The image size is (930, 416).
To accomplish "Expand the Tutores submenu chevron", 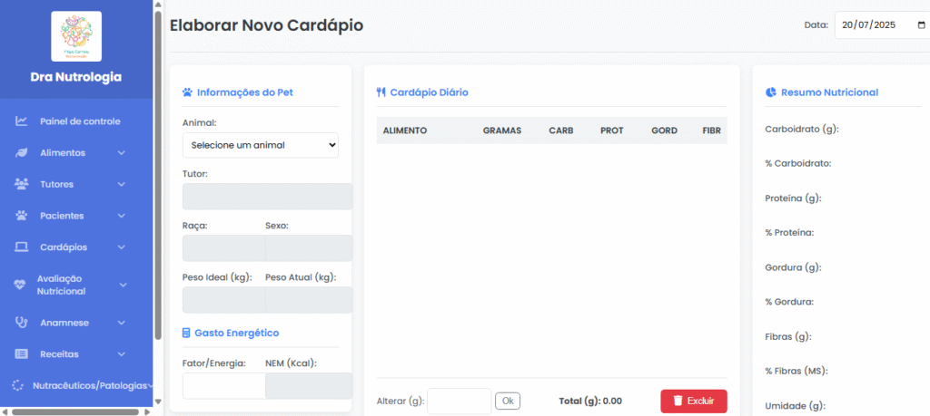I will click(122, 184).
